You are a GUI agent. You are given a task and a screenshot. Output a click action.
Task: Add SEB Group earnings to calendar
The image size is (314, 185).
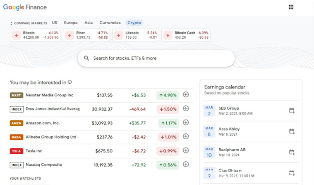[x=292, y=111]
